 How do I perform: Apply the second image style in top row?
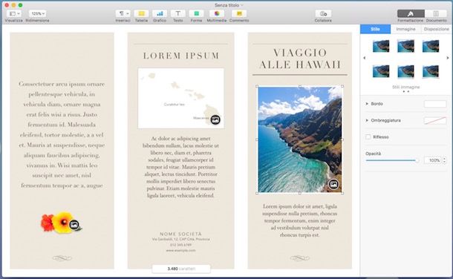coord(405,46)
